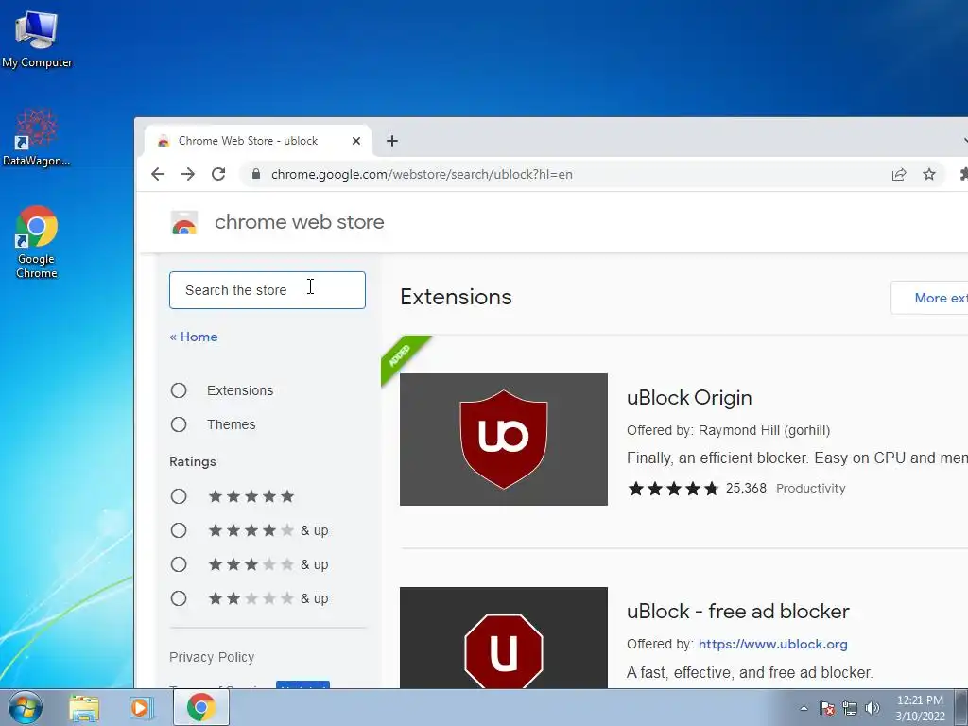968x726 pixels.
Task: Click the Show desktop strip
Action: (961, 707)
